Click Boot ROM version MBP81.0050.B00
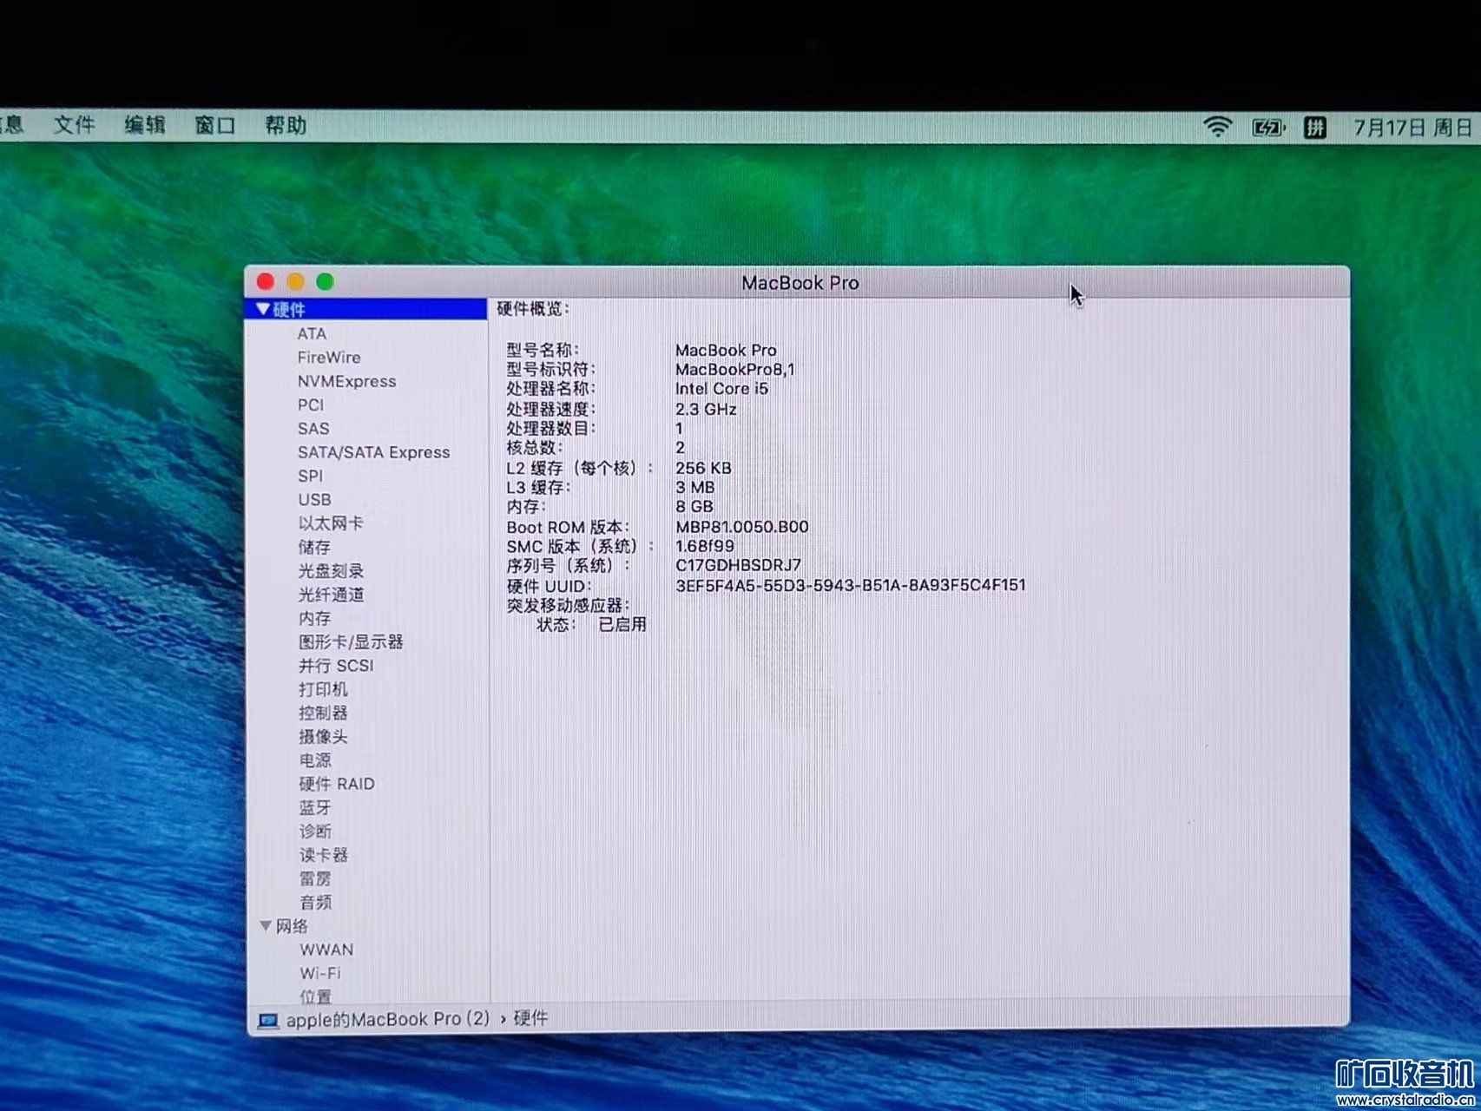The image size is (1481, 1111). click(741, 527)
